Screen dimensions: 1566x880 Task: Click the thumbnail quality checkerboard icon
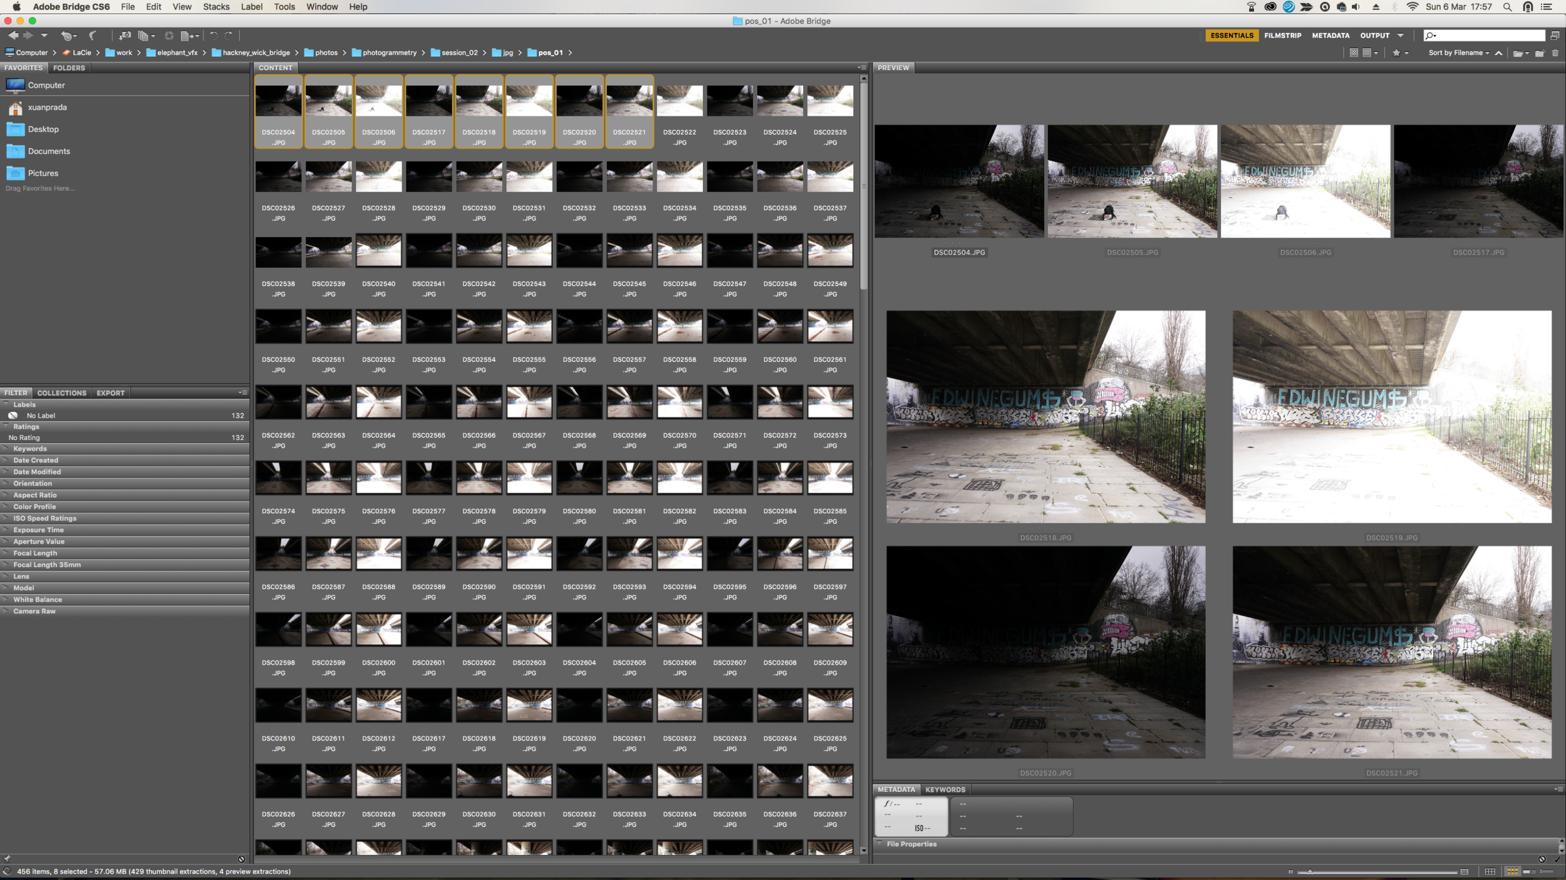pyautogui.click(x=1354, y=53)
